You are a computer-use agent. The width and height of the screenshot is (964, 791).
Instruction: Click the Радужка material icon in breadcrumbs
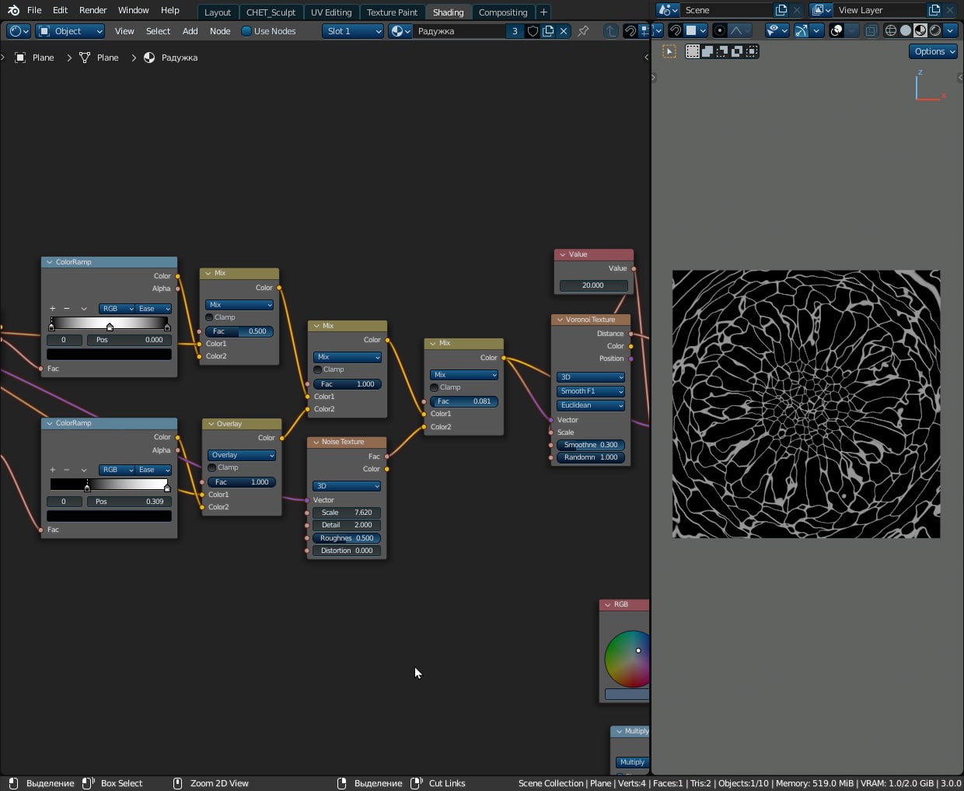[x=149, y=58]
